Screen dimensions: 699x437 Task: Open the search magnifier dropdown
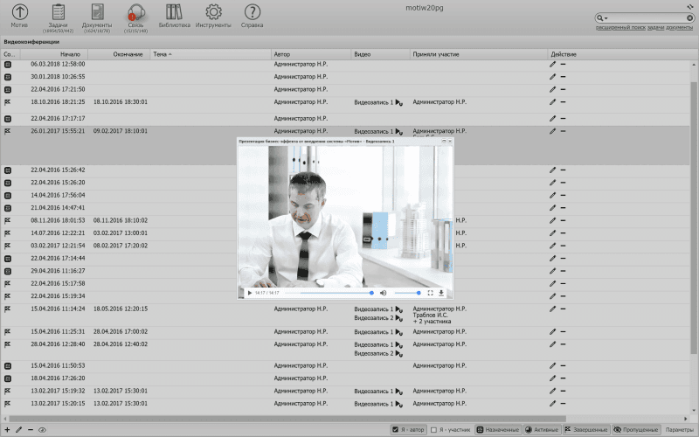tap(602, 17)
